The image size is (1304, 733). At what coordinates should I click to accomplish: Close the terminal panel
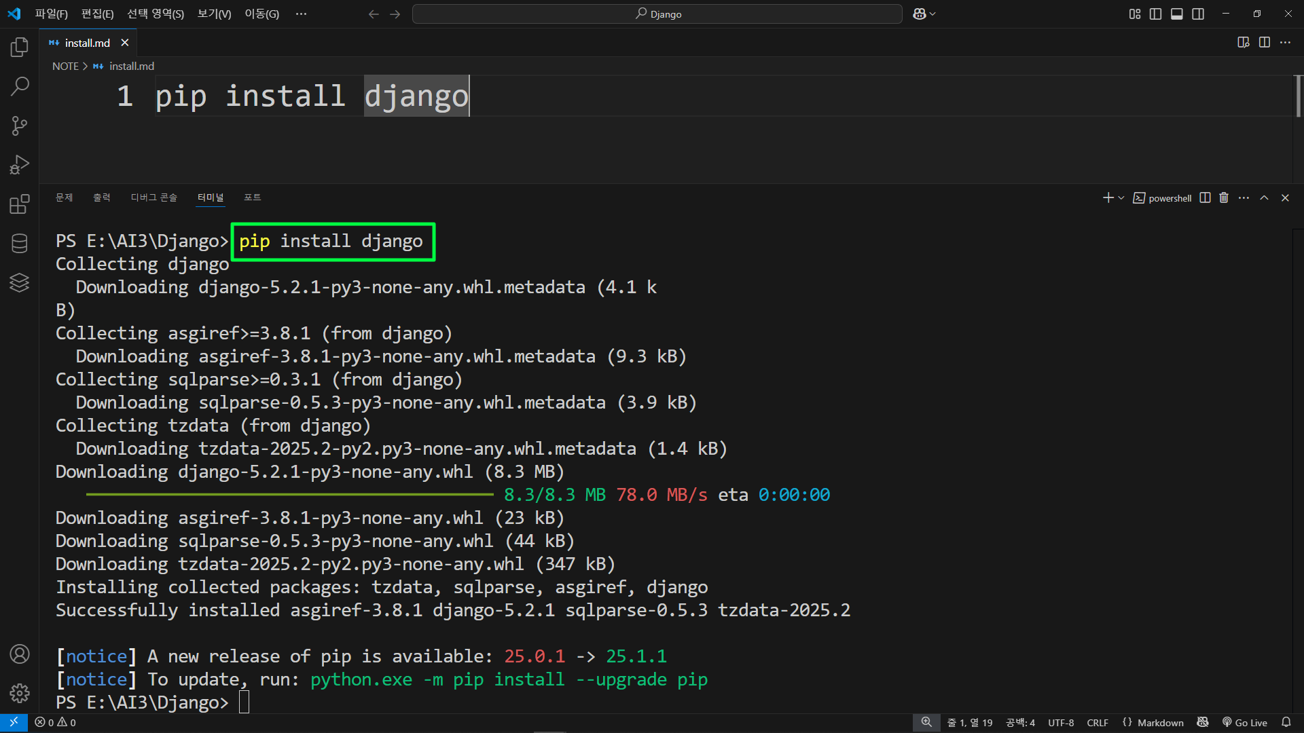[1285, 198]
